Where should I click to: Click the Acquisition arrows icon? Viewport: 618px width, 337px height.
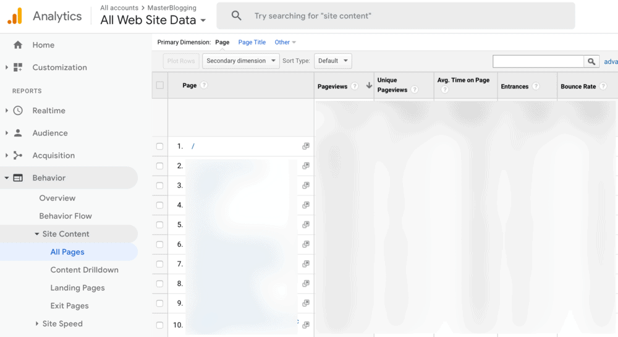click(x=18, y=155)
